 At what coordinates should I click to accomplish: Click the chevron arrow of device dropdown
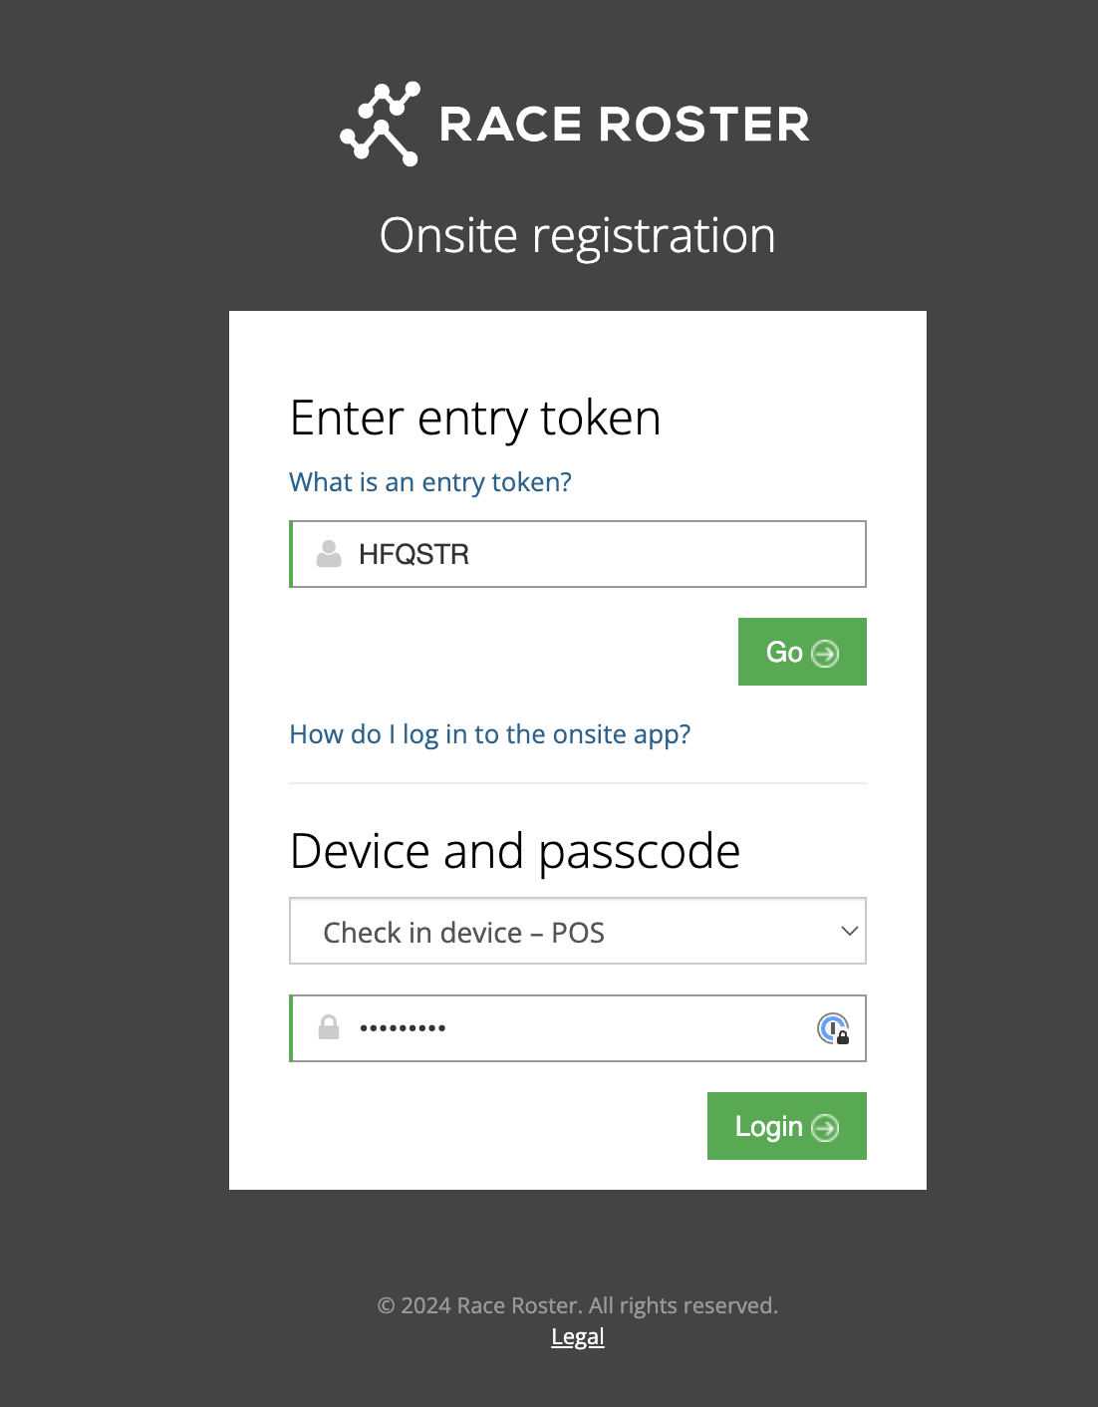(x=849, y=932)
